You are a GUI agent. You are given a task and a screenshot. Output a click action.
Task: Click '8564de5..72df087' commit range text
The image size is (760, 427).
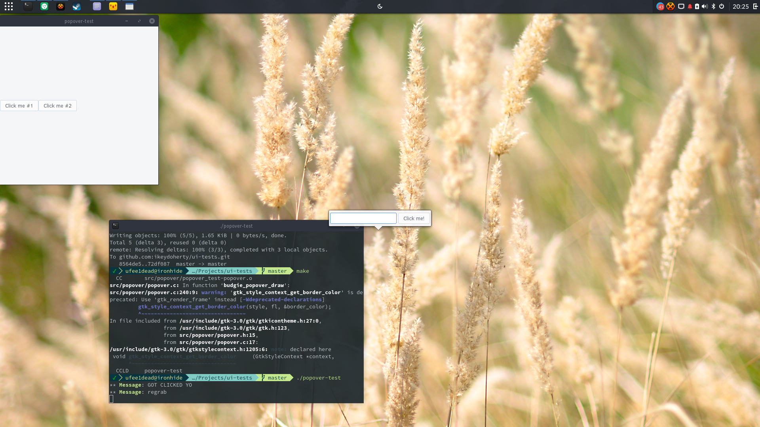[x=144, y=264]
